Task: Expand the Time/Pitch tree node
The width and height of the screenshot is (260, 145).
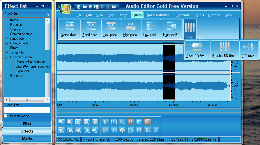Action: tap(7, 52)
